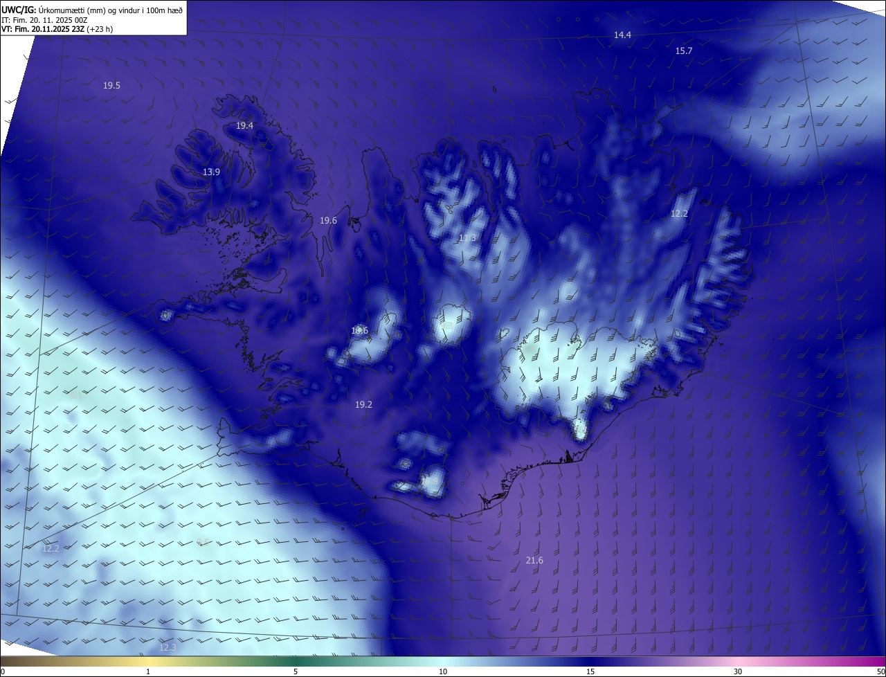Click the 21.6 value south of Iceland
This screenshot has width=886, height=677.
pos(534,561)
